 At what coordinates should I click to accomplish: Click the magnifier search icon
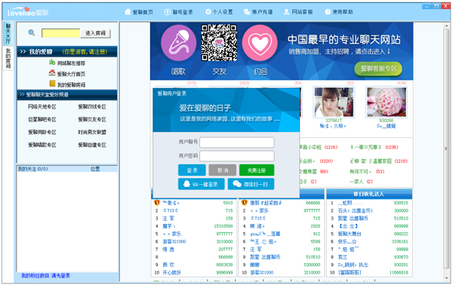[x=31, y=32]
